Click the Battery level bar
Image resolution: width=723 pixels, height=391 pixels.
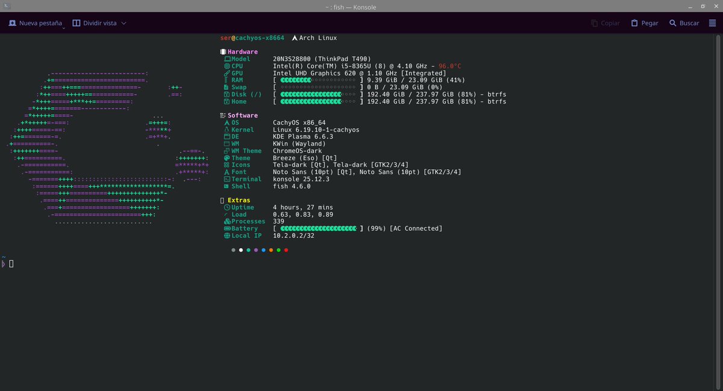[x=318, y=228]
